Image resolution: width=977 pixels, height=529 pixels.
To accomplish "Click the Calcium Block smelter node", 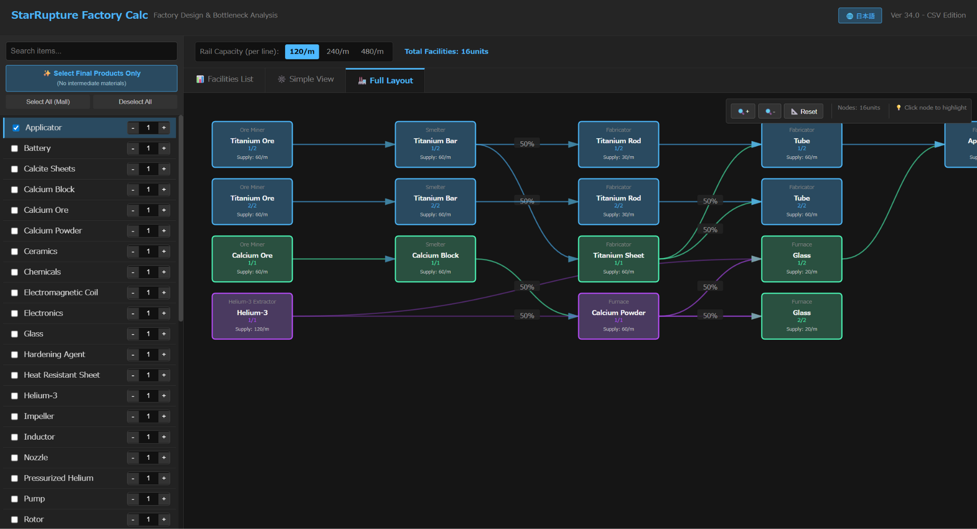I will 435,259.
